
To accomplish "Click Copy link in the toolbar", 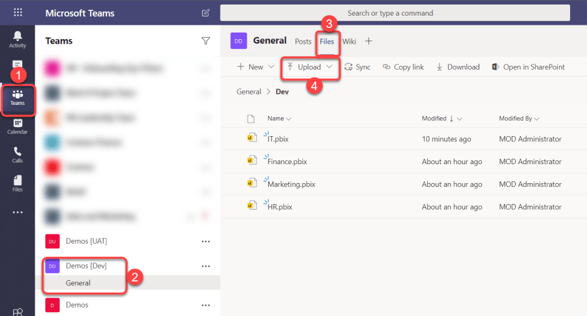I will 403,67.
